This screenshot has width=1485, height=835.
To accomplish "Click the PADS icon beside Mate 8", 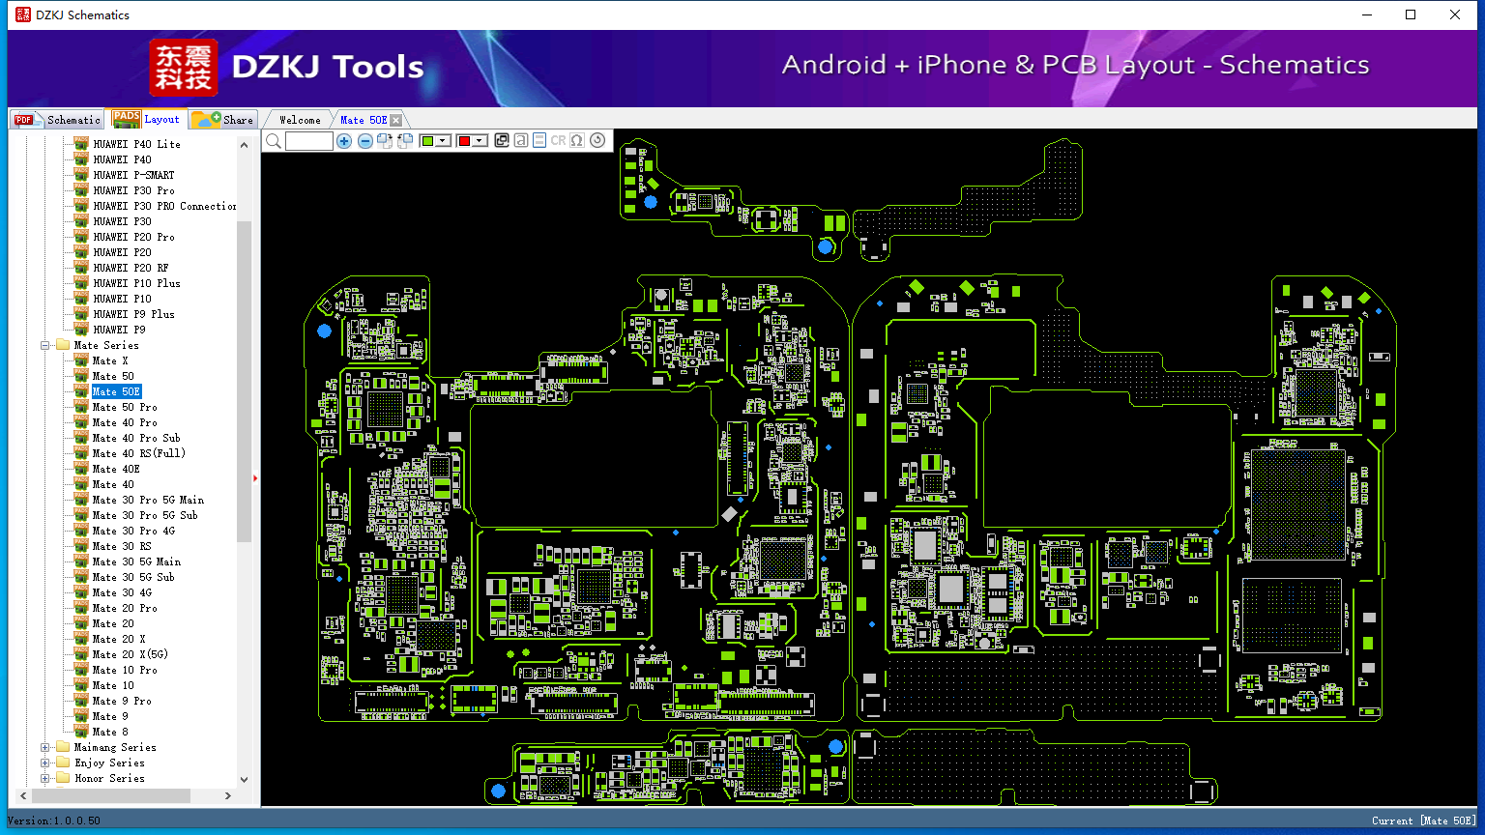I will pyautogui.click(x=81, y=732).
